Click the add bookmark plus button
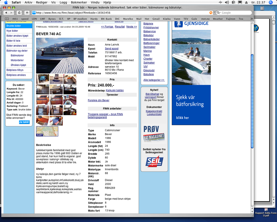277x222 pixels. click(x=27, y=12)
